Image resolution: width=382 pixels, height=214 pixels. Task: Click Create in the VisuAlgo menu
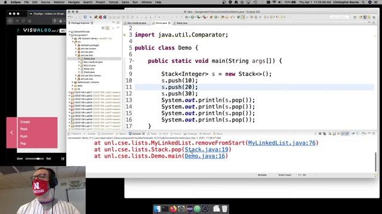point(25,122)
